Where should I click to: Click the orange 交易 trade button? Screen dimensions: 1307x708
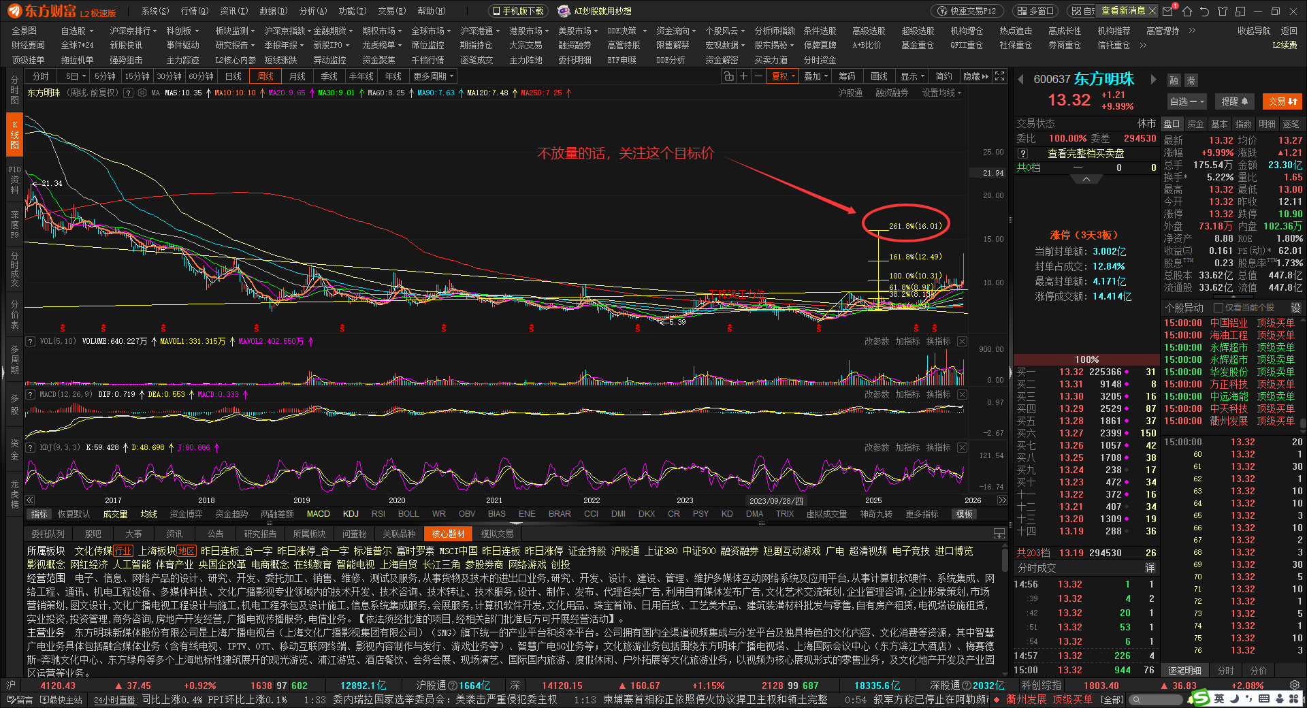[1282, 101]
